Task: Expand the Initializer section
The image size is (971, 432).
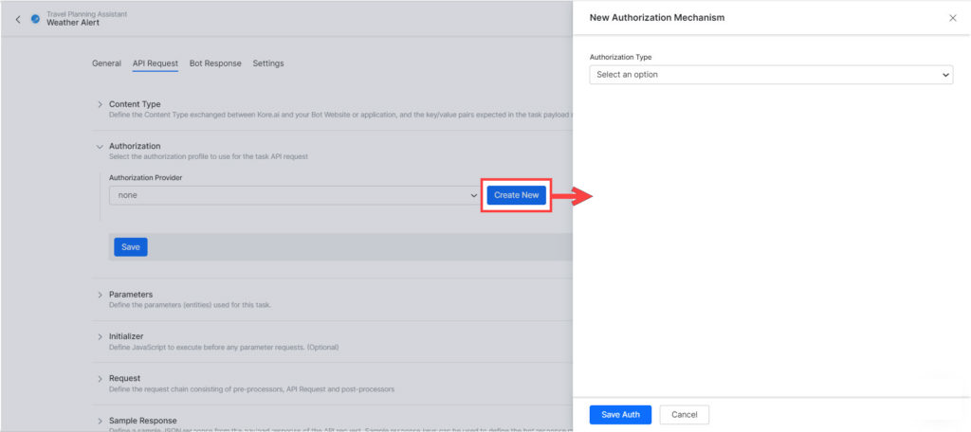Action: [x=100, y=336]
